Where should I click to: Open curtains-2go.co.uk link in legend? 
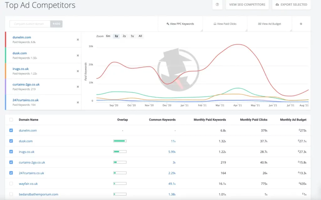click(x=26, y=85)
